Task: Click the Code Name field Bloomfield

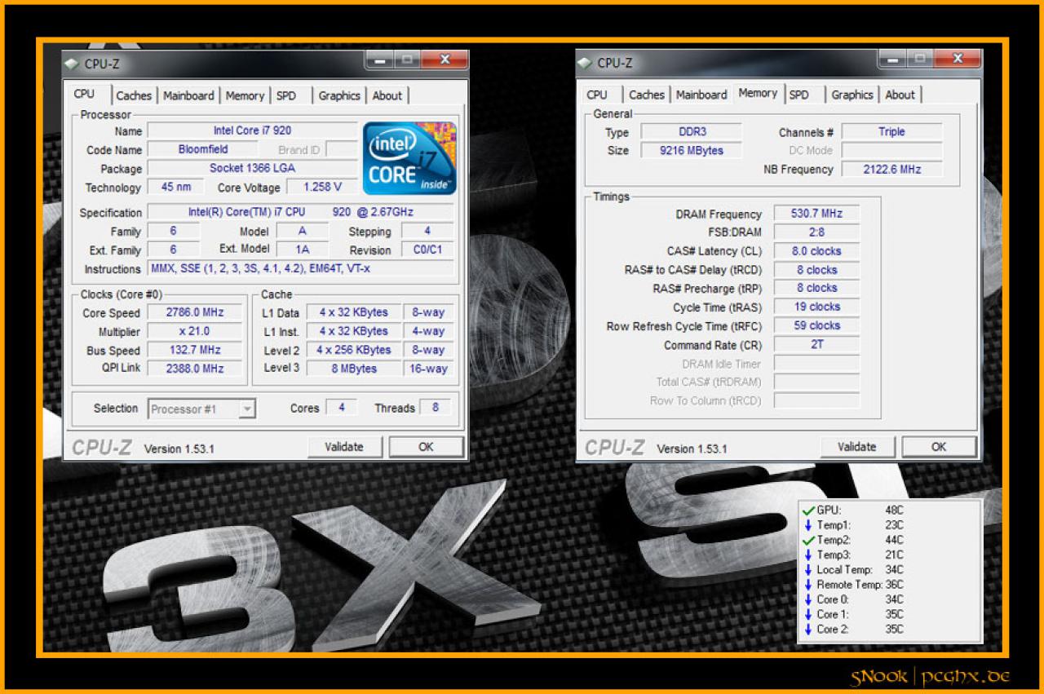Action: [x=203, y=149]
